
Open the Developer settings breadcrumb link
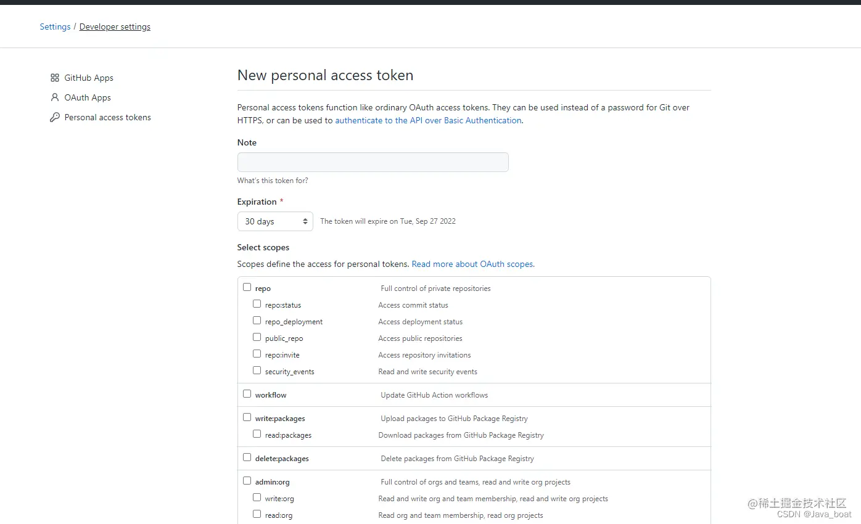pos(115,27)
